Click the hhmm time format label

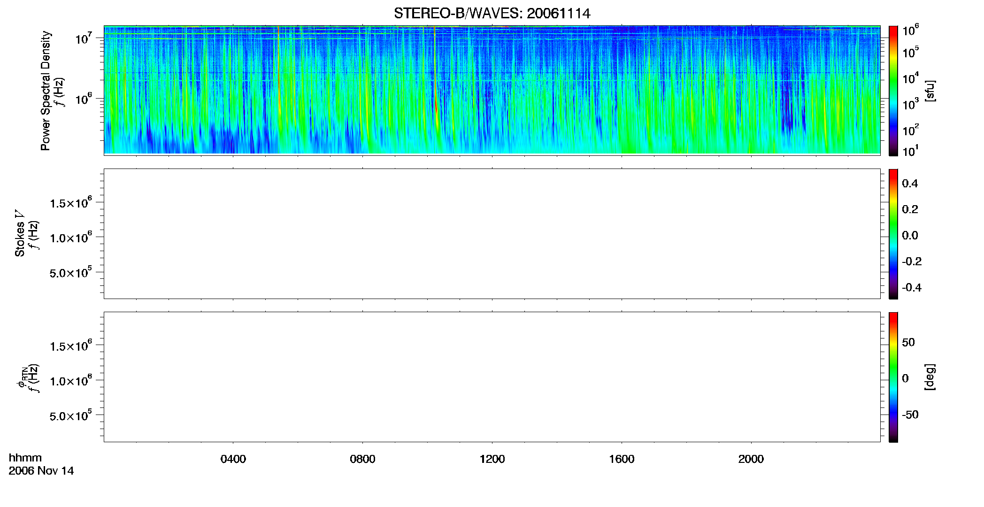25,458
